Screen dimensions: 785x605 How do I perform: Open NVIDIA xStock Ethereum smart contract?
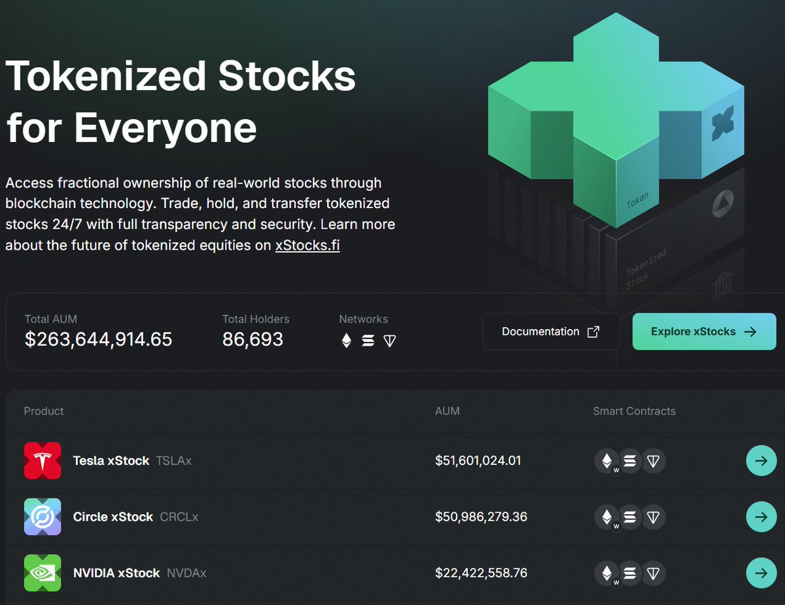607,574
